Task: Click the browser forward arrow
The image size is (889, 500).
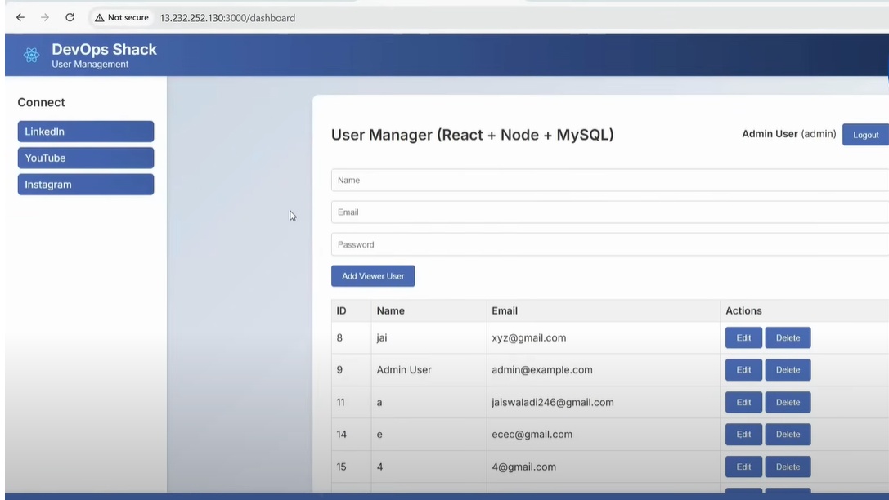Action: (45, 17)
